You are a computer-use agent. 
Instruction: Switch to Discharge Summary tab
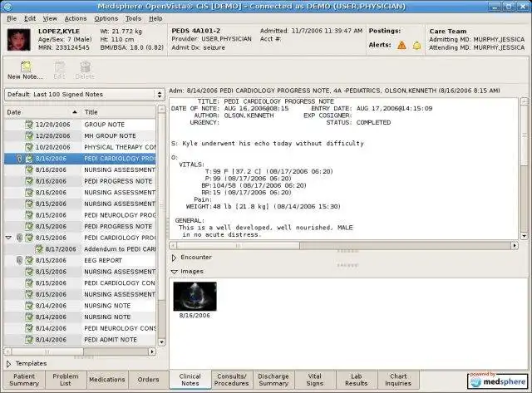(273, 380)
